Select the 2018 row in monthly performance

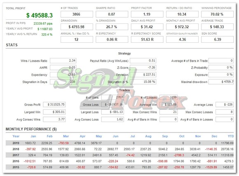tap(119, 149)
